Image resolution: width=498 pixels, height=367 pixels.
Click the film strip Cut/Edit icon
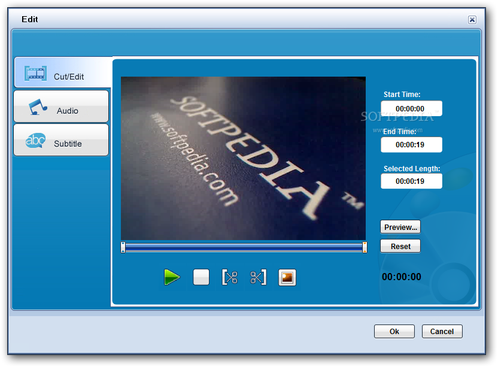[x=35, y=74]
